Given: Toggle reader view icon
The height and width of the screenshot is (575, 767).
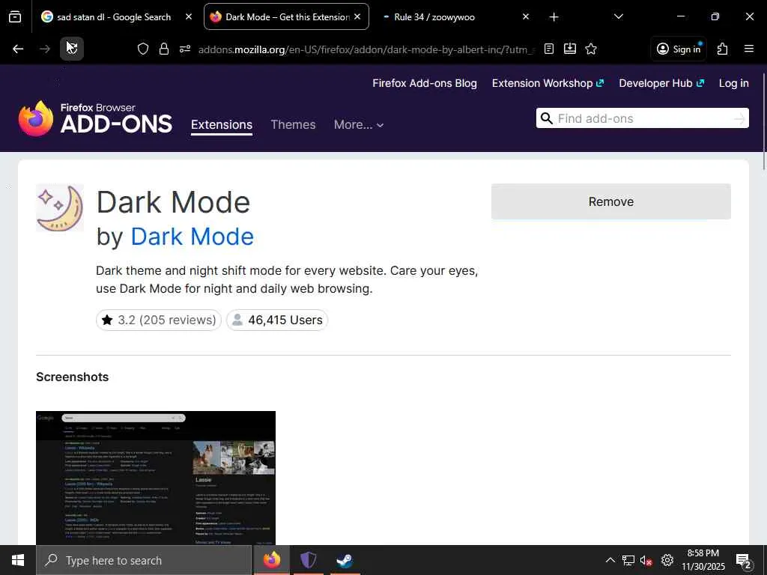Looking at the screenshot, I should (549, 49).
